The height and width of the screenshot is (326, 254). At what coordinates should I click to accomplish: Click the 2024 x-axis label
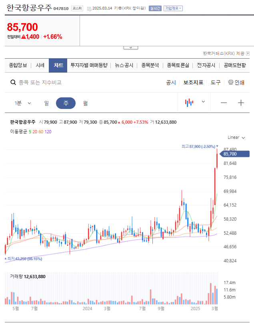(x=87, y=308)
